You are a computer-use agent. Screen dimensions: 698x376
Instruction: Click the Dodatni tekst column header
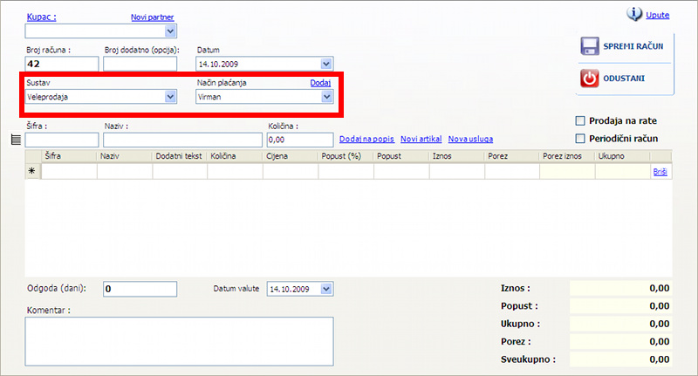tap(180, 156)
